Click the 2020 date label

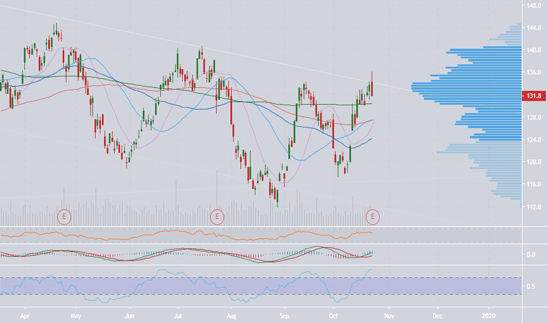tap(489, 316)
